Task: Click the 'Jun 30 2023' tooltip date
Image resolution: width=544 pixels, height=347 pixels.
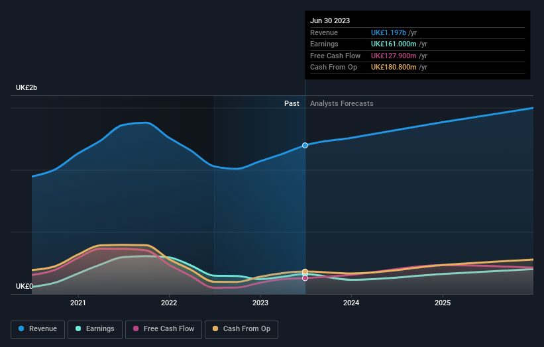Action: pos(330,21)
